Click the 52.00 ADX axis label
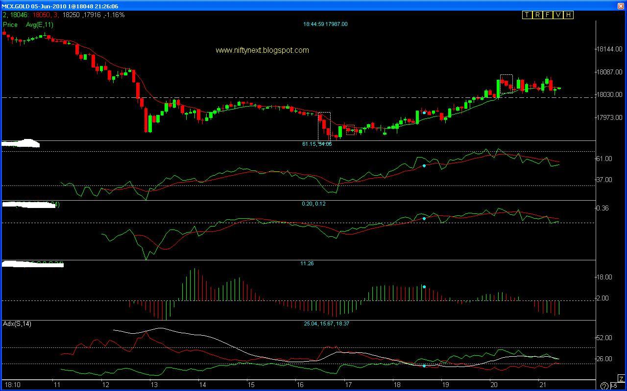 (x=605, y=338)
